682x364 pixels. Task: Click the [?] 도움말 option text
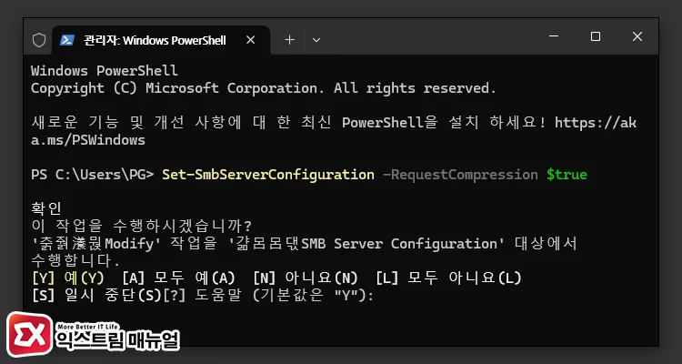(x=204, y=296)
